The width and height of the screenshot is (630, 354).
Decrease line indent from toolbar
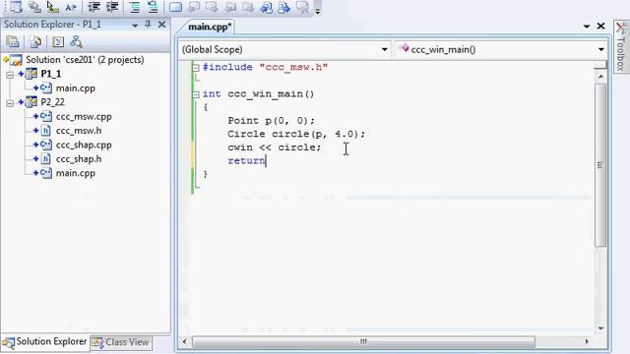point(94,7)
